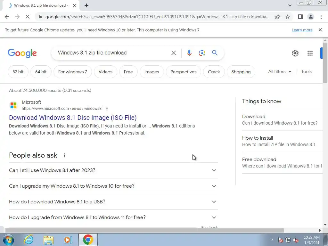The image size is (328, 246).
Task: Switch to Videos results
Action: point(105,72)
